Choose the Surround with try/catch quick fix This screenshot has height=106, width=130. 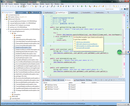click(83, 48)
